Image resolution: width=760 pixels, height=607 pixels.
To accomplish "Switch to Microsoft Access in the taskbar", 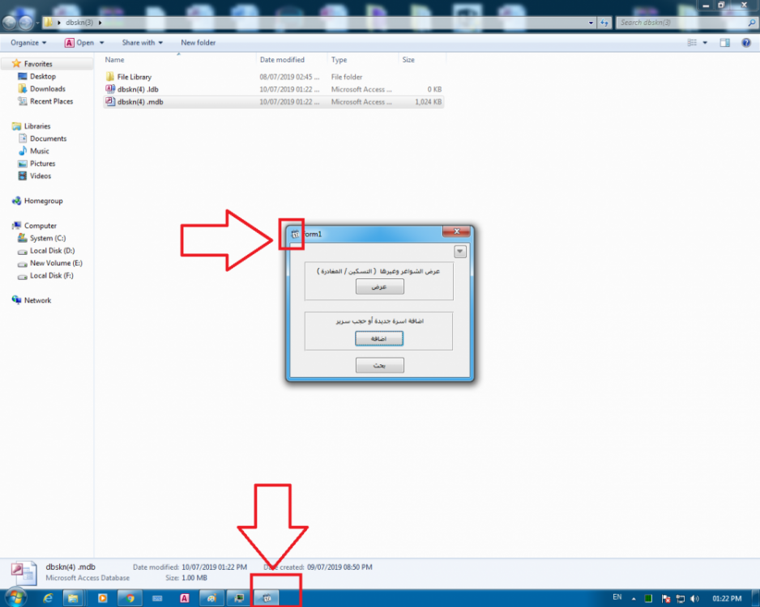I will pyautogui.click(x=184, y=598).
